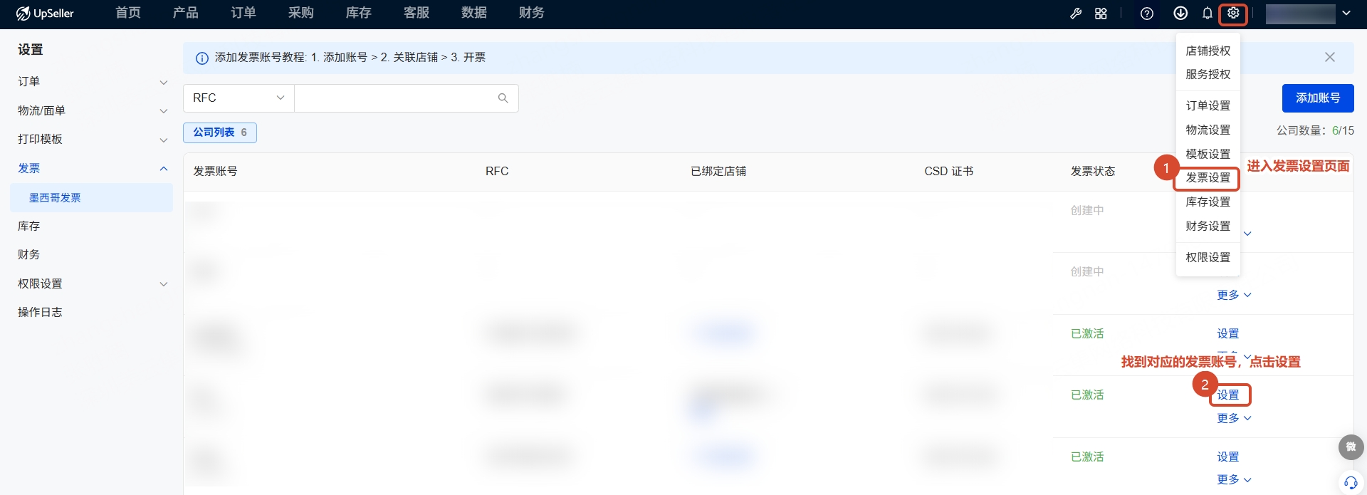Image resolution: width=1367 pixels, height=495 pixels.
Task: Select 权限设置 from settings menu
Action: pyautogui.click(x=1208, y=258)
